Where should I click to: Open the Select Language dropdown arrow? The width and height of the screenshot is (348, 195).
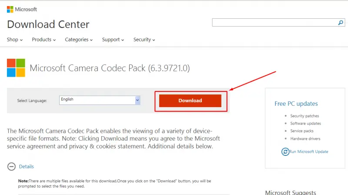point(137,100)
